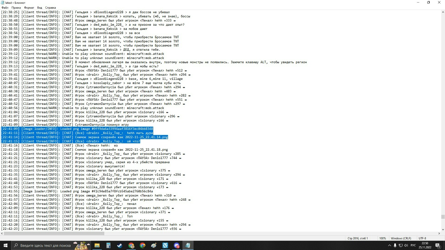Image resolution: width=445 pixels, height=250 pixels.
Task: Switch keyboard layout via РУС indicator
Action: click(x=413, y=245)
